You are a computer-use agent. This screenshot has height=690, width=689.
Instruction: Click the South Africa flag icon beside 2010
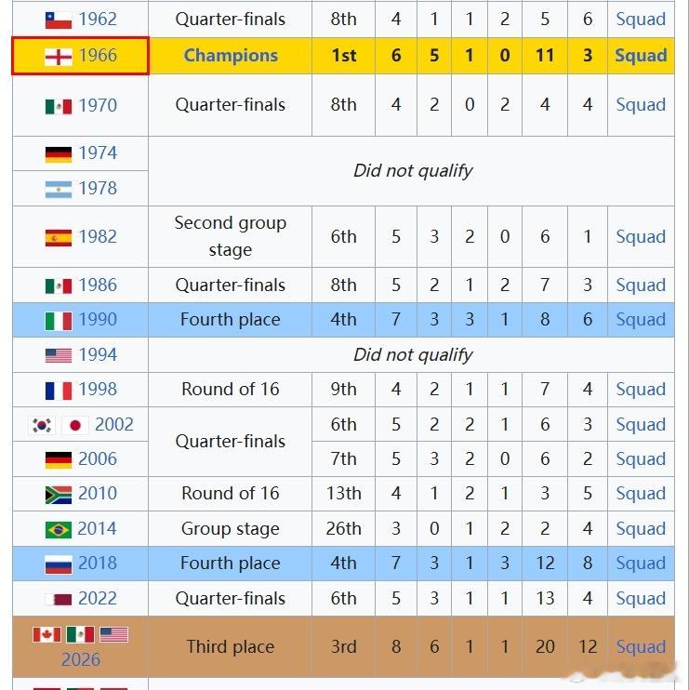point(59,494)
